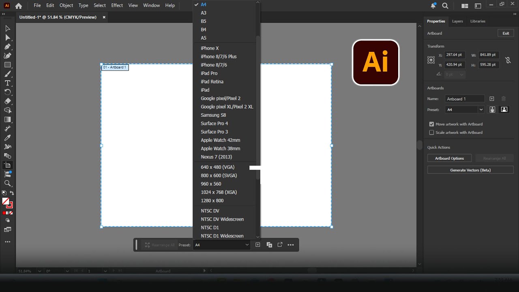Click new artboard icon in floating bar
Image resolution: width=519 pixels, height=292 pixels.
coord(257,245)
